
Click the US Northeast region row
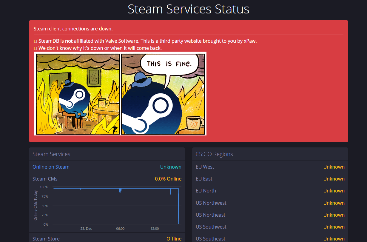(270, 215)
